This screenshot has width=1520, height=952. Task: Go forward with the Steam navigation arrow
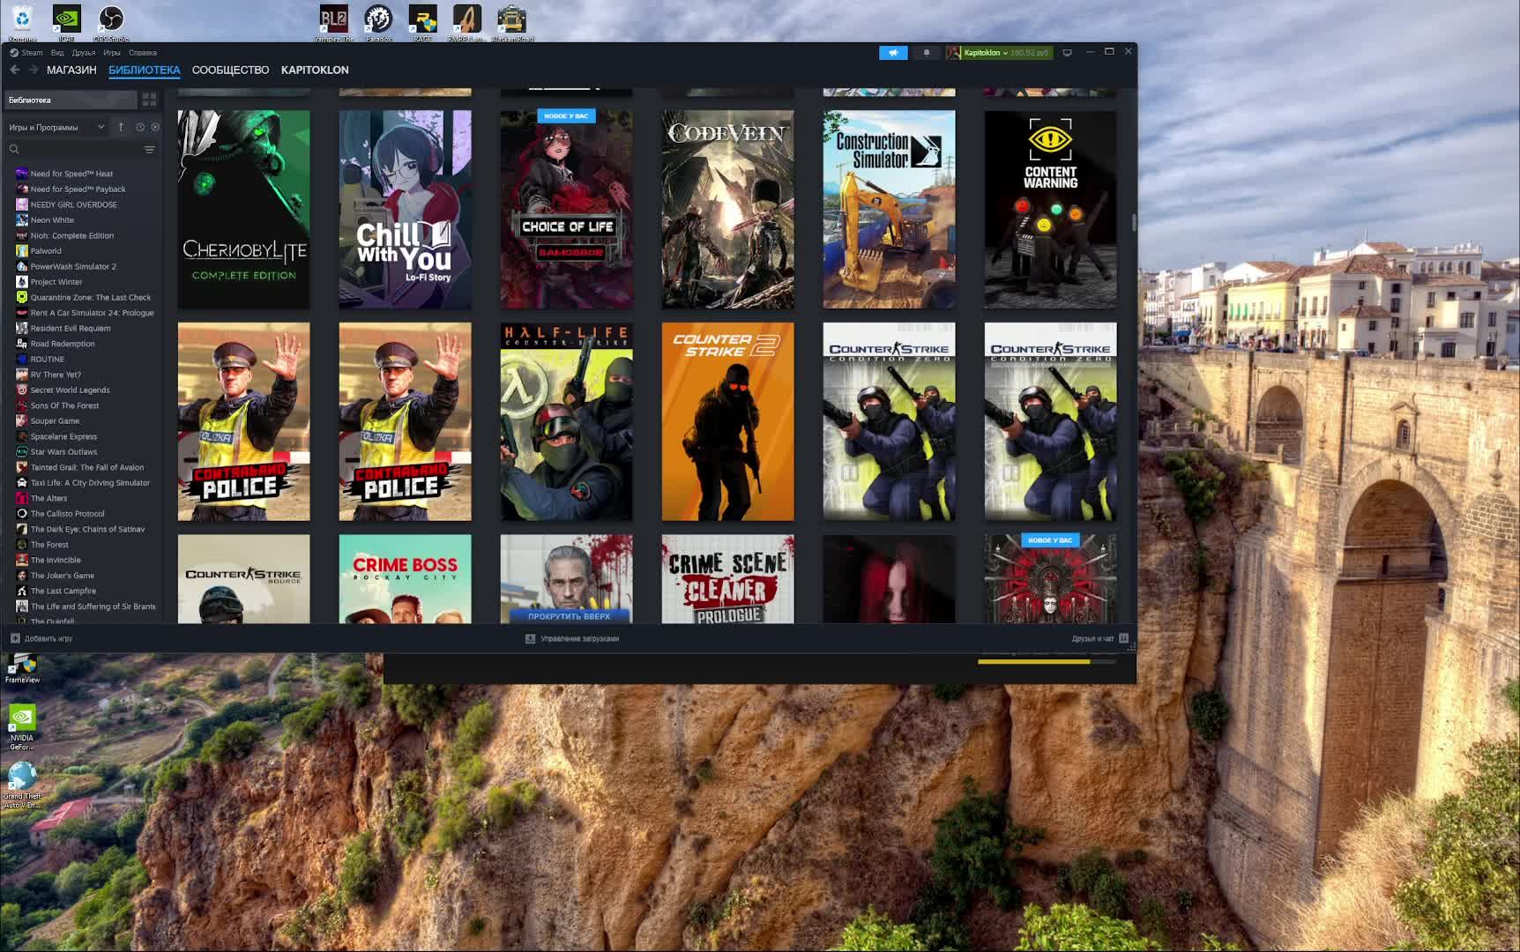pos(34,70)
